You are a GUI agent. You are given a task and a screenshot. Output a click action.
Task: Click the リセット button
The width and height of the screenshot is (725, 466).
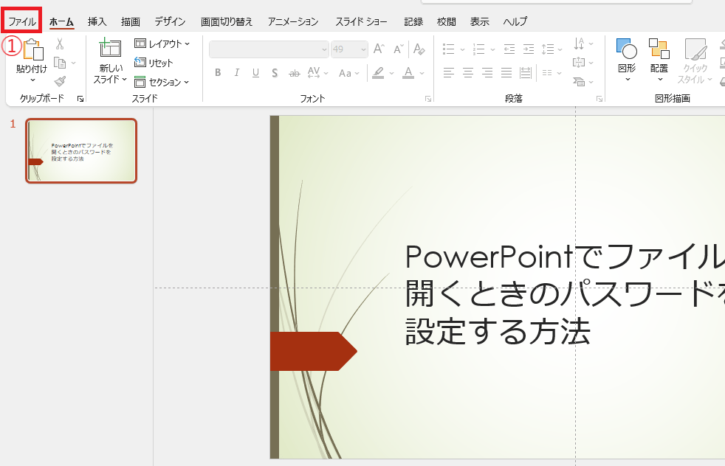tap(154, 63)
